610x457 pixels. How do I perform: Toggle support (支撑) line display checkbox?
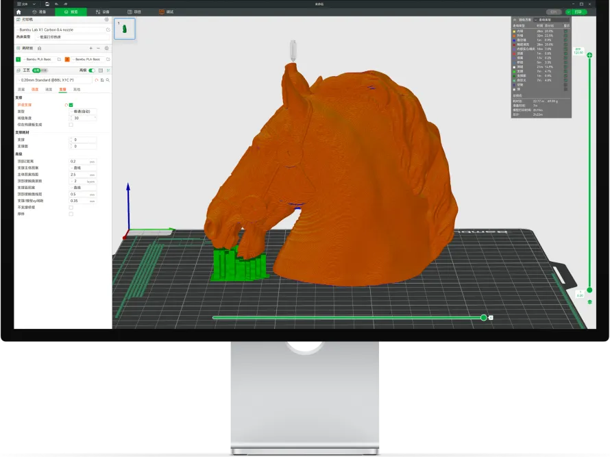[x=565, y=71]
